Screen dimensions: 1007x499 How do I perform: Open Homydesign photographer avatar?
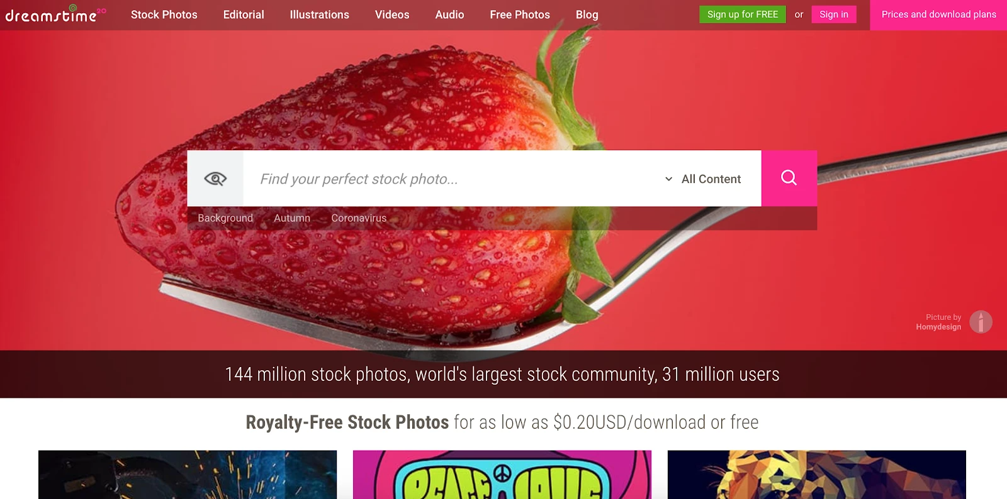pyautogui.click(x=981, y=322)
